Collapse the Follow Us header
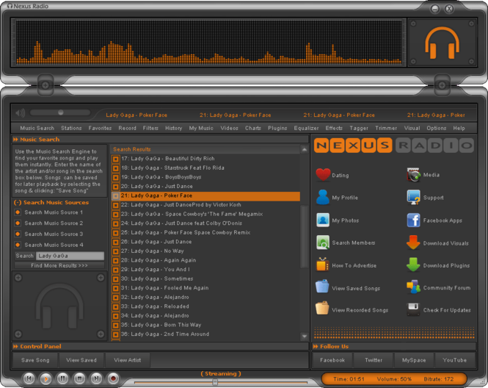 coord(316,346)
